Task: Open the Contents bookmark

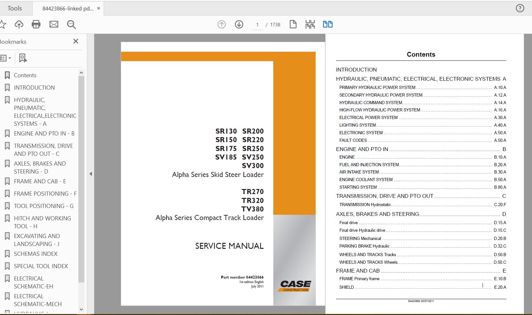Action: coord(25,75)
